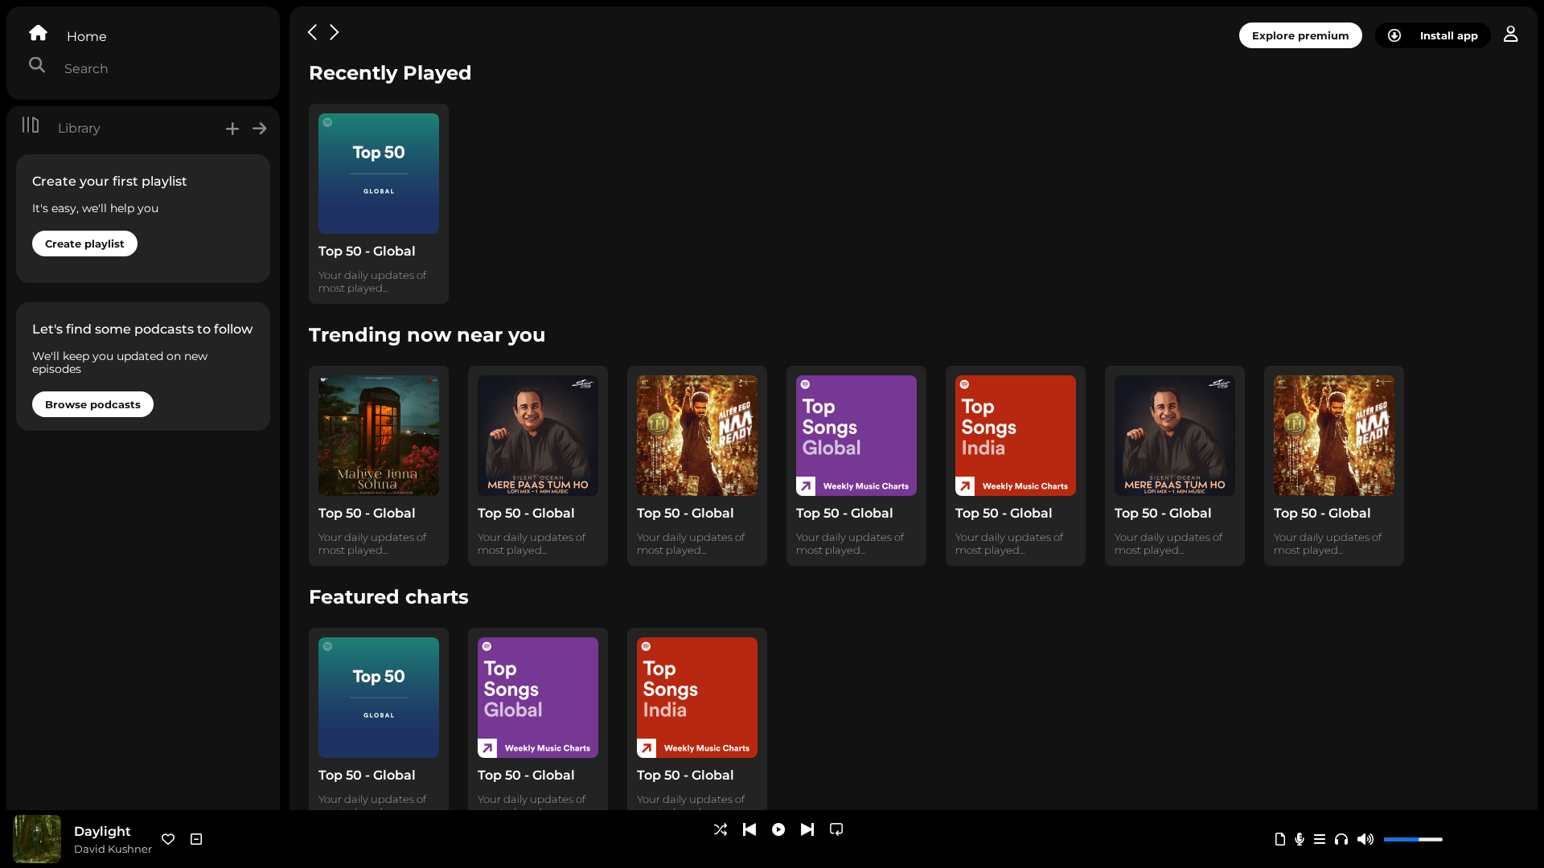
Task: Click the Install app button
Action: [x=1433, y=35]
